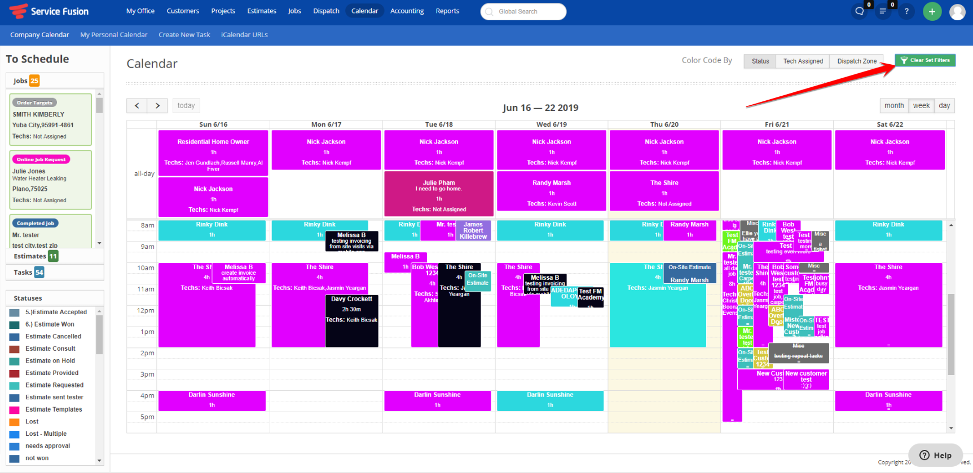Screen dimensions: 973x473
Task: Click the Global Search magnifier icon
Action: (x=489, y=11)
